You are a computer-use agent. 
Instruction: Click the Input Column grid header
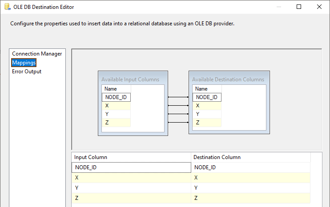tap(131, 157)
